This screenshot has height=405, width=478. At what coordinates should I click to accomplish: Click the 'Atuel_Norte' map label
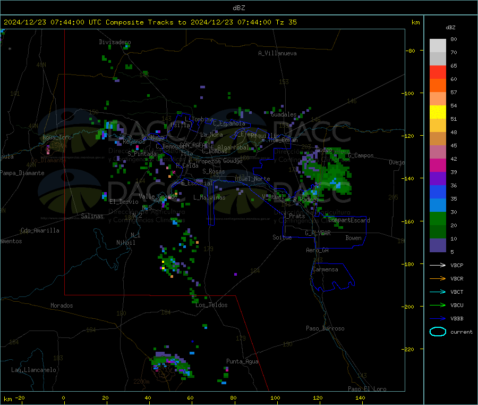[x=252, y=179]
